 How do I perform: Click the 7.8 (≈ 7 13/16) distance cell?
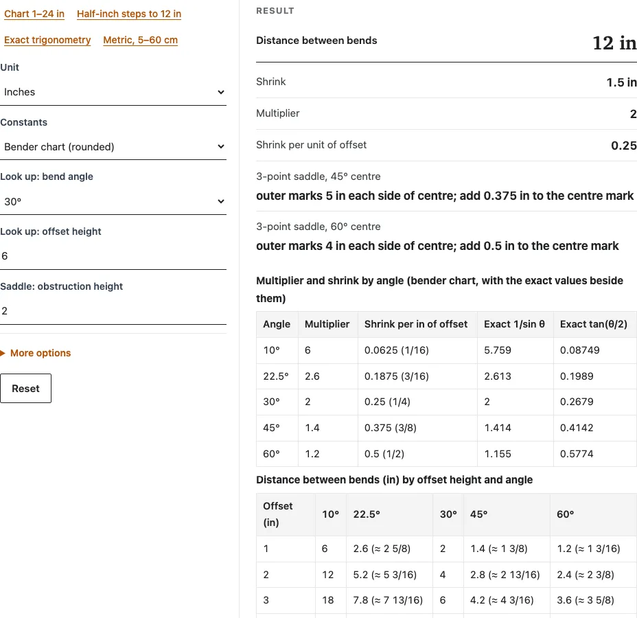click(x=390, y=601)
